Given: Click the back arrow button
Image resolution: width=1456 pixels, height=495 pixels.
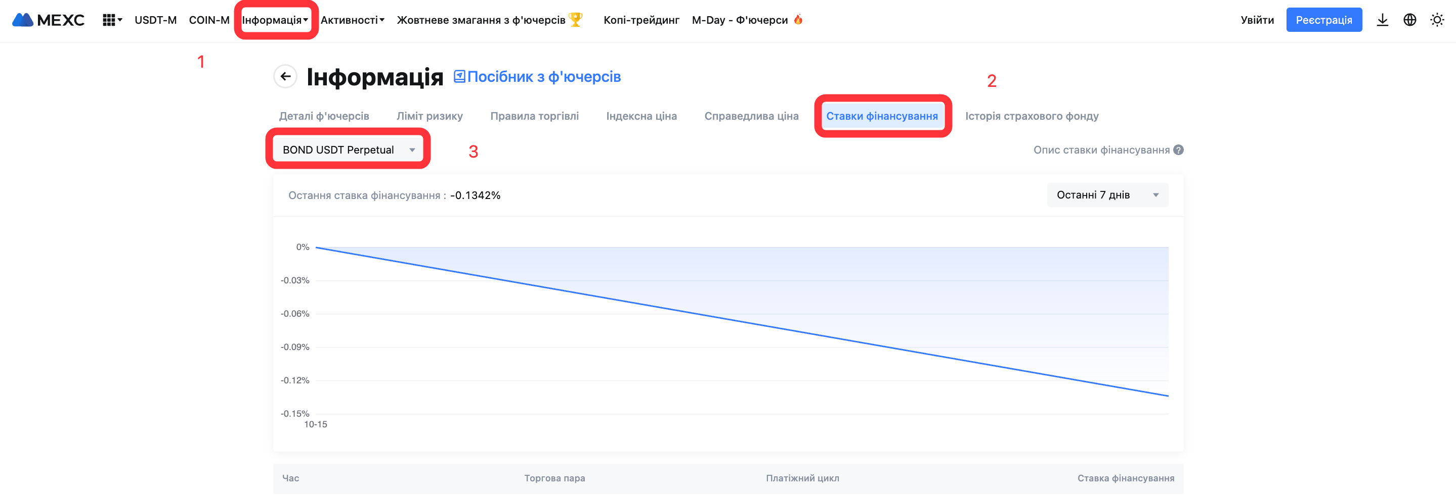Looking at the screenshot, I should tap(285, 76).
